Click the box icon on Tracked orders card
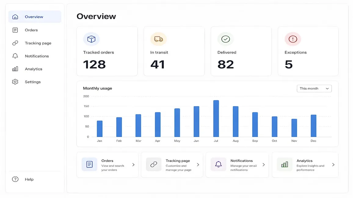The height and width of the screenshot is (198, 353). 91,39
